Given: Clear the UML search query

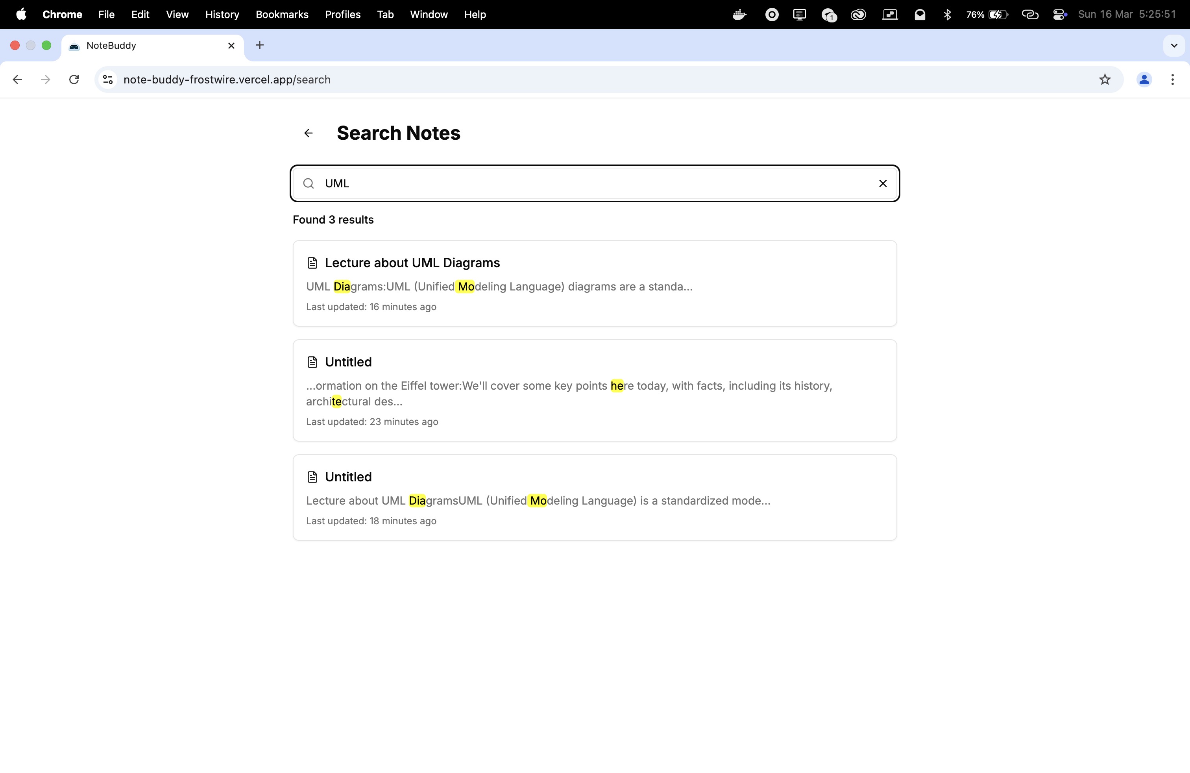Looking at the screenshot, I should [883, 183].
